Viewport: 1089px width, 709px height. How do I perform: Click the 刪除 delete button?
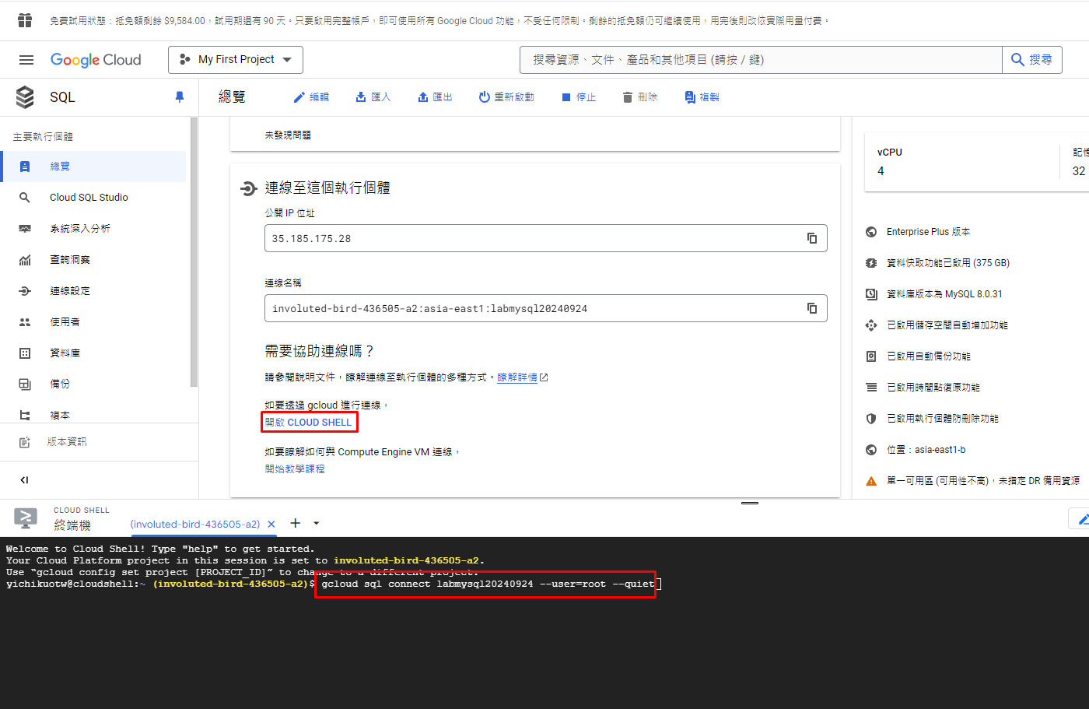click(x=639, y=97)
